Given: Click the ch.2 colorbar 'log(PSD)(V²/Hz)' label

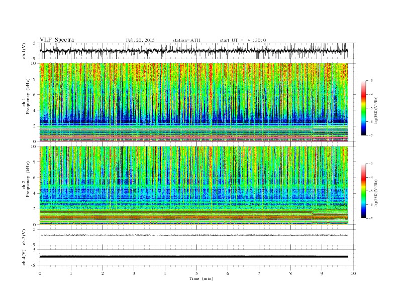Looking at the screenshot, I should 376,193.
